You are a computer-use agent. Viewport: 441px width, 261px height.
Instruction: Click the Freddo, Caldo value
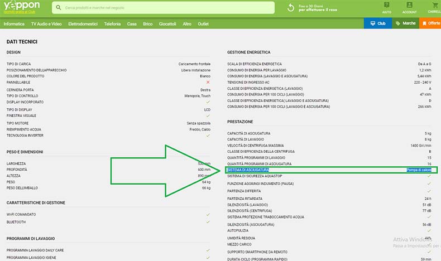[200, 129]
